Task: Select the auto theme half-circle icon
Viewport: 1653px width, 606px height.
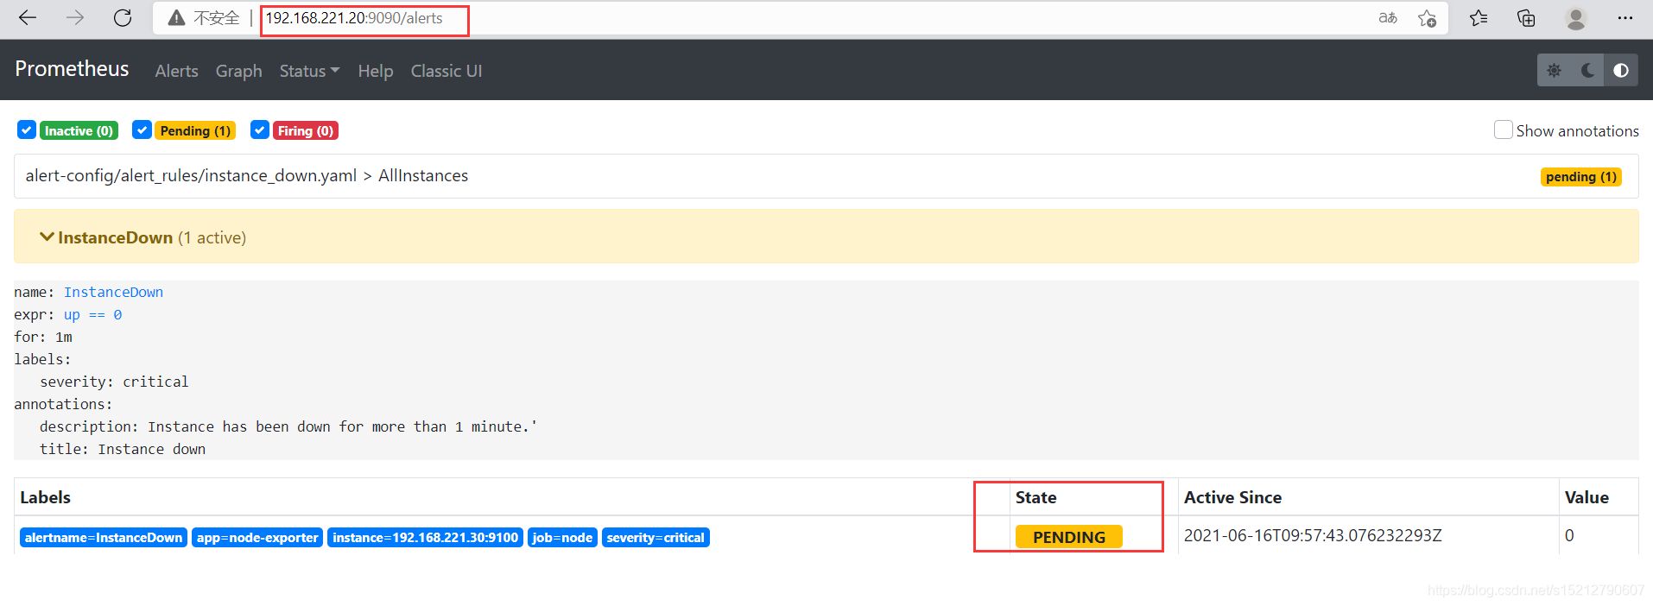Action: pyautogui.click(x=1621, y=71)
